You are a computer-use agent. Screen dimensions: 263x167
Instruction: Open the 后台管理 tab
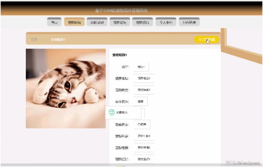189,22
